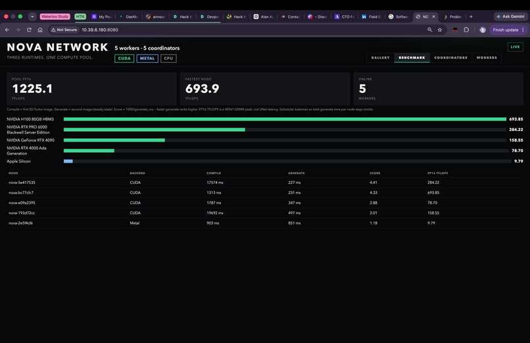Click the RTX 4000 Ada Generation bar
The height and width of the screenshot is (343, 530).
(89, 151)
